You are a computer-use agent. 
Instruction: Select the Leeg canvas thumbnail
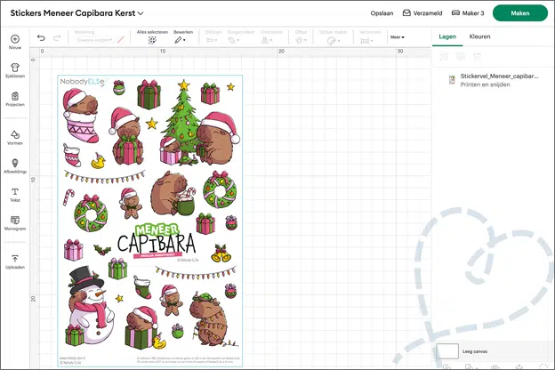447,351
